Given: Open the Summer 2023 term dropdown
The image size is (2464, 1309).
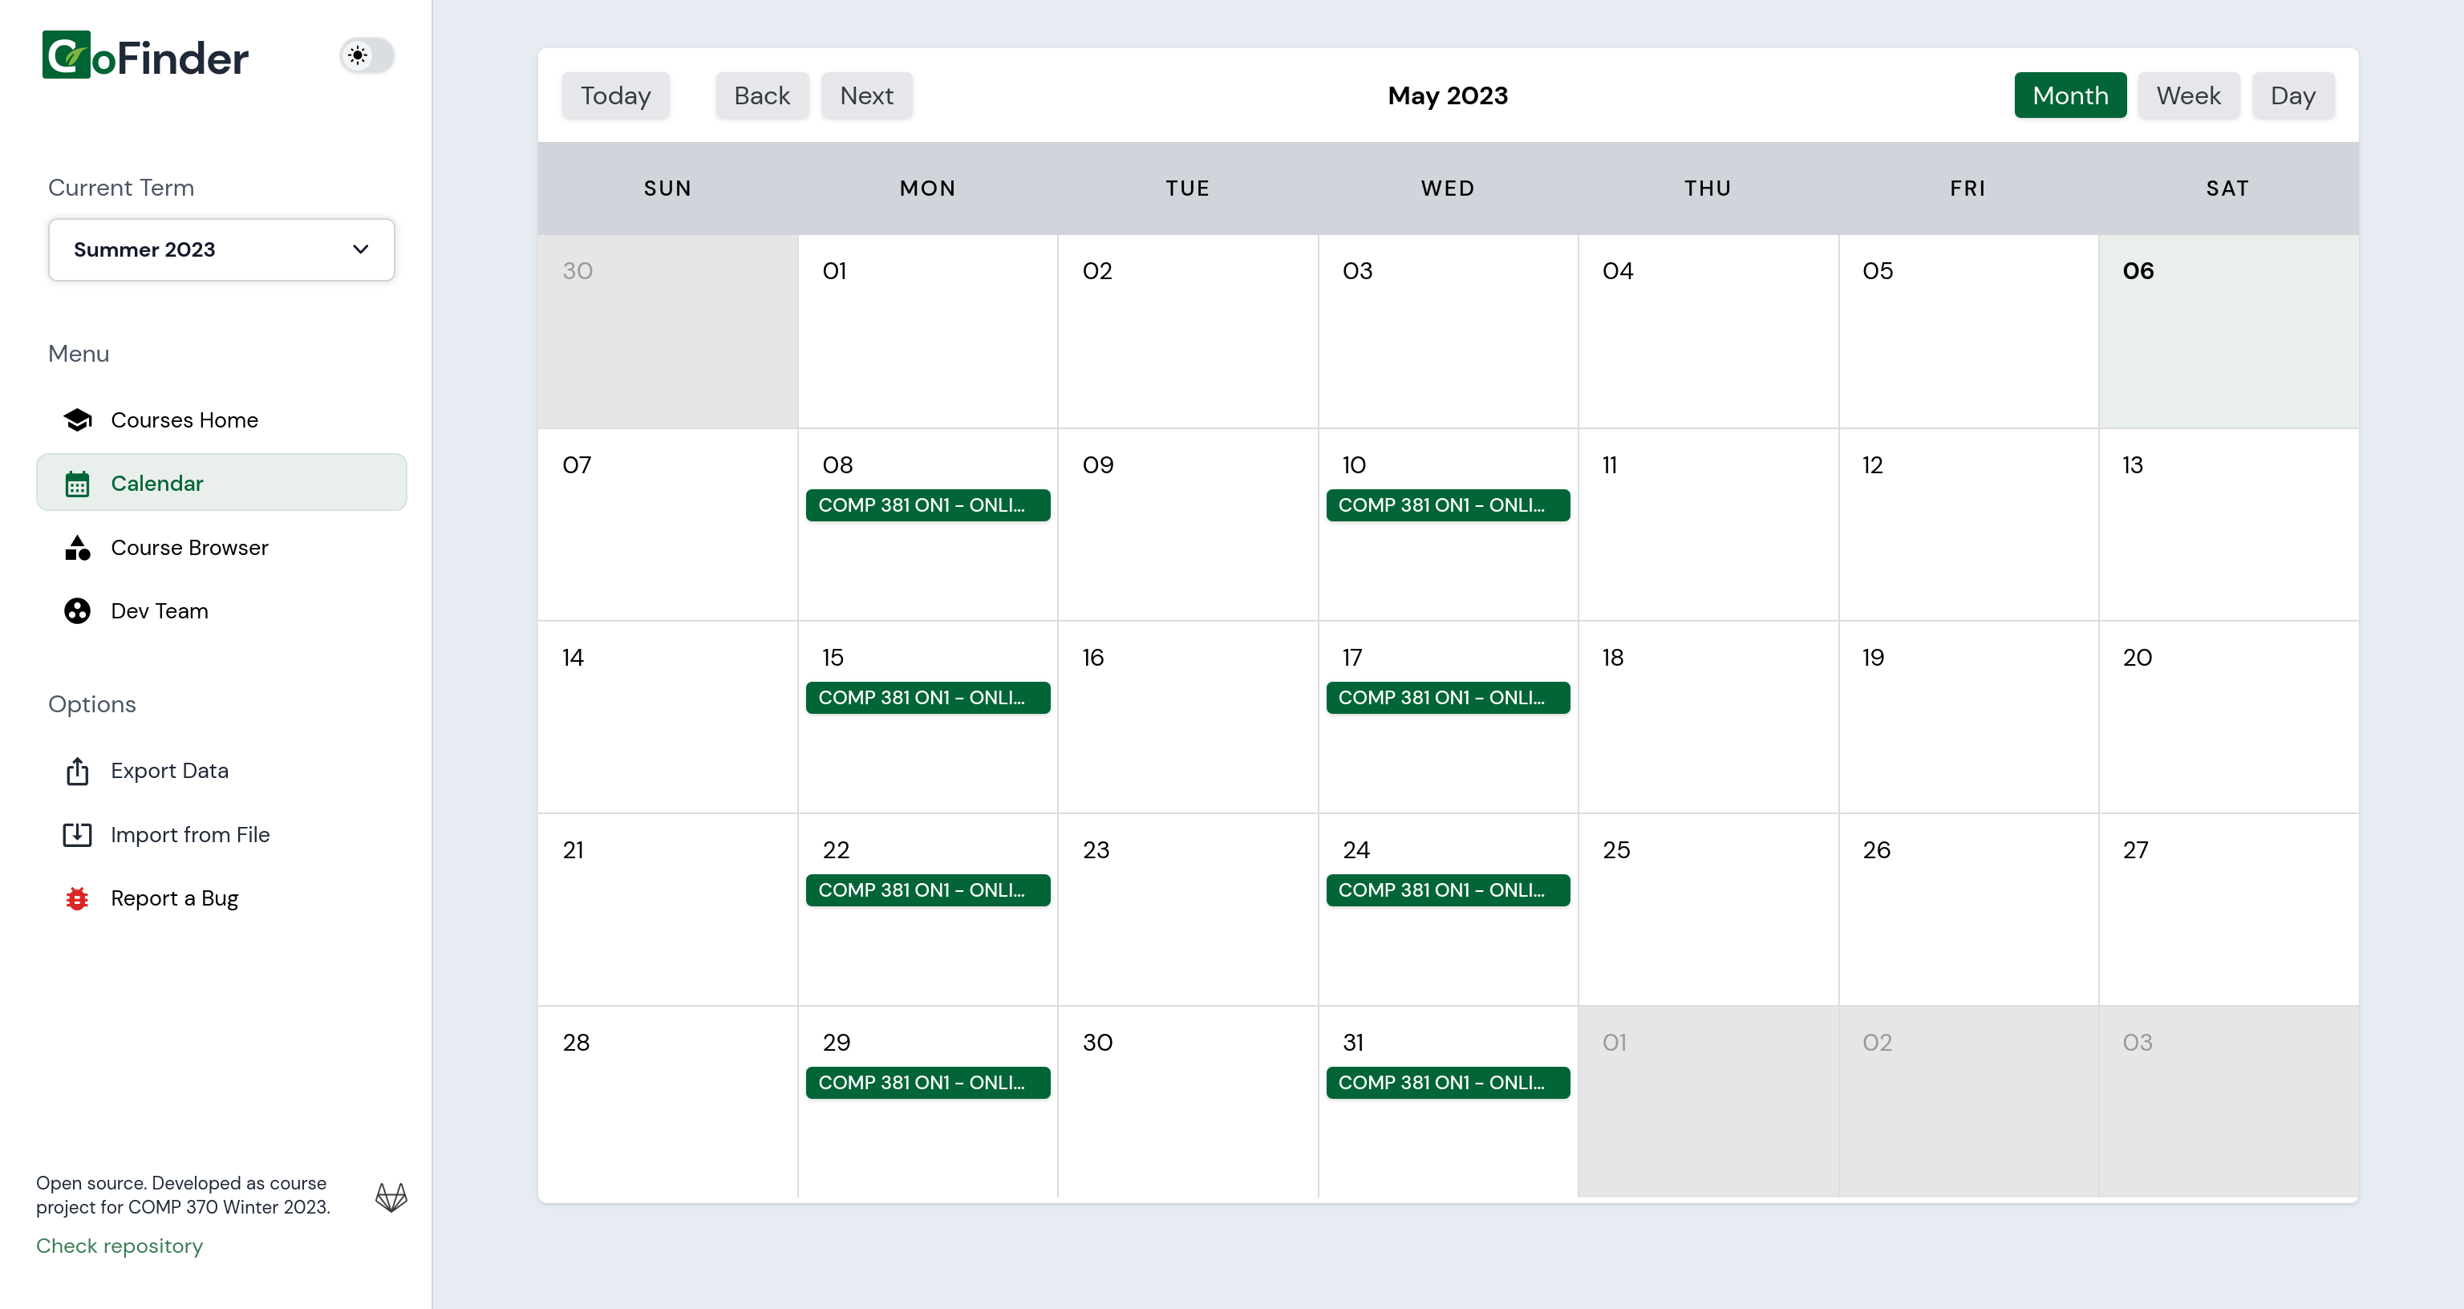Looking at the screenshot, I should (x=221, y=249).
